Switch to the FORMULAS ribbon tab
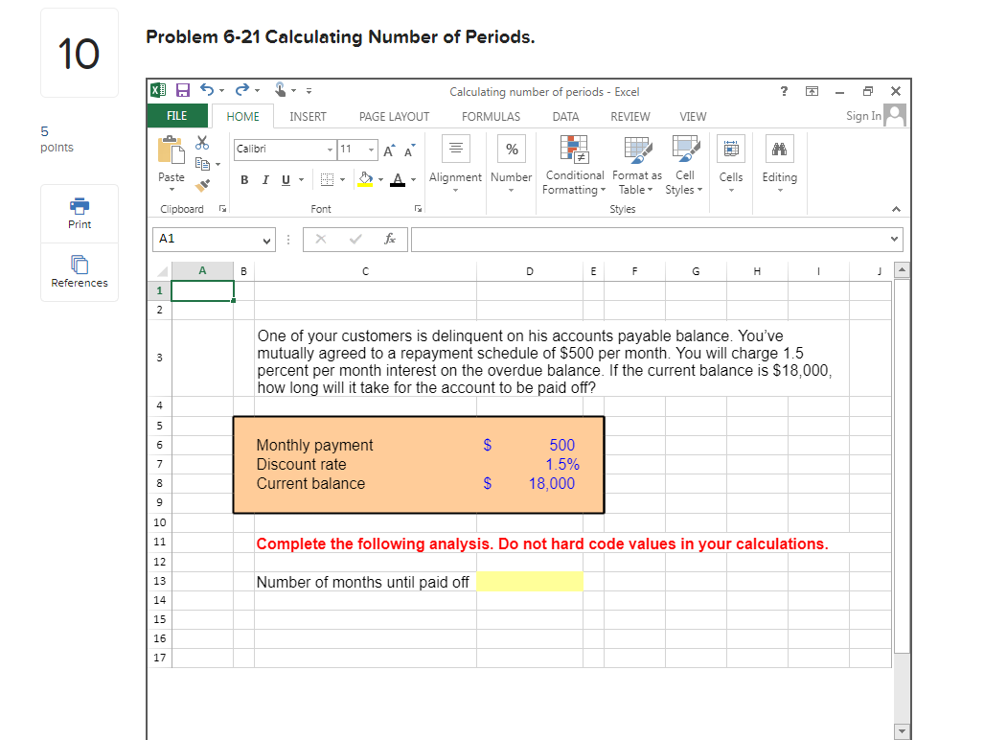Screen dimensions: 1007x740 pyautogui.click(x=491, y=115)
